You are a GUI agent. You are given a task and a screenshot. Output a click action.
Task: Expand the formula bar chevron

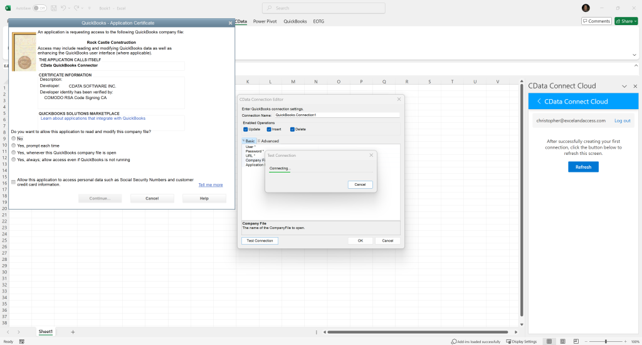(x=636, y=66)
